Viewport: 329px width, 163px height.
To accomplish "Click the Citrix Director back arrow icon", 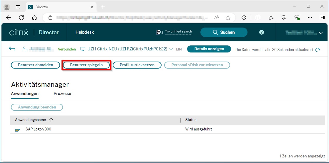I will pos(12,49).
